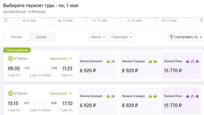Open the Время filter dropdown
The height and width of the screenshot is (115, 204).
(x=98, y=37)
